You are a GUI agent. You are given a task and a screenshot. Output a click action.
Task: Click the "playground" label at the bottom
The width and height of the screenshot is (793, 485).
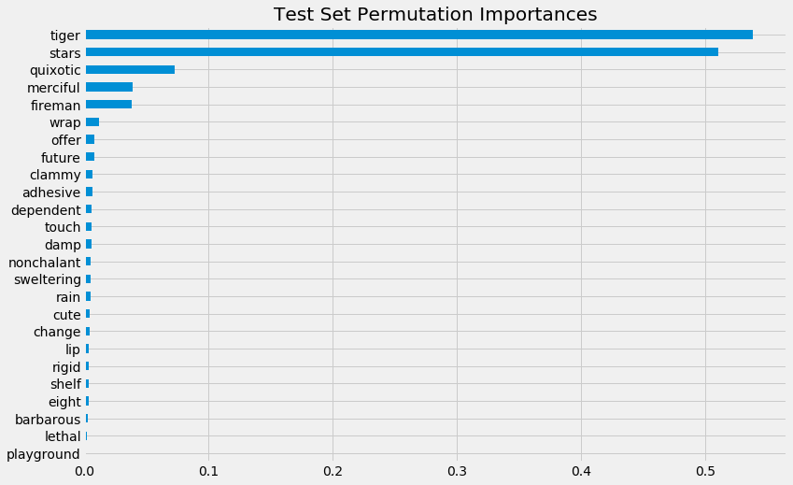point(43,455)
